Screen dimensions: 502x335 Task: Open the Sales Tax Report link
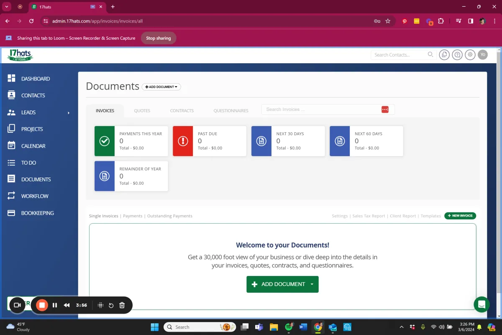click(369, 216)
